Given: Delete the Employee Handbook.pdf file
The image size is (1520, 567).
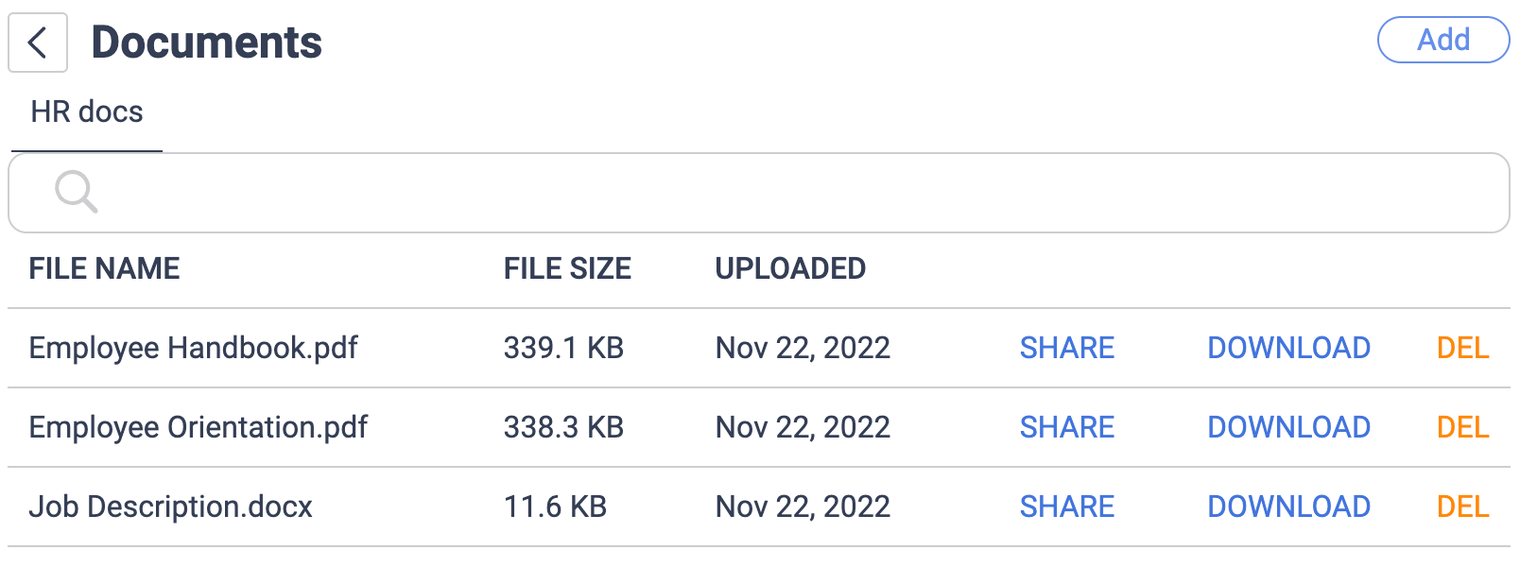Looking at the screenshot, I should [x=1462, y=348].
